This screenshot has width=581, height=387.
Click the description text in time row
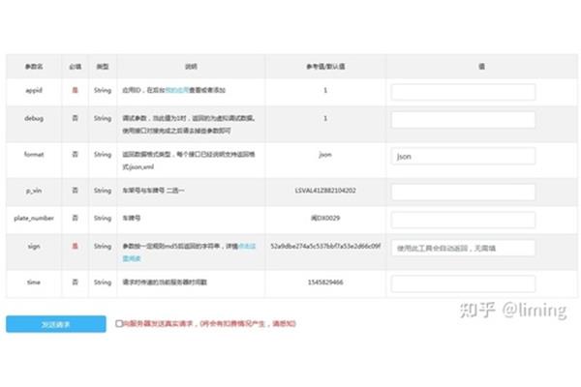(x=165, y=283)
